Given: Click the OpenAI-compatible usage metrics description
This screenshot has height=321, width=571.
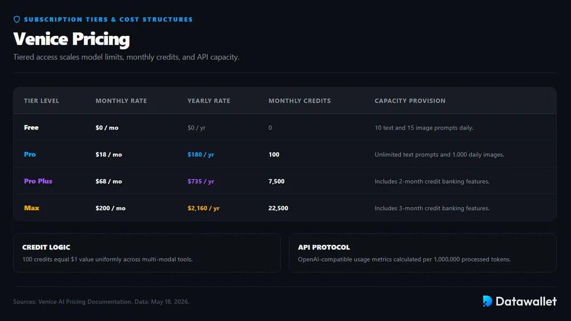Looking at the screenshot, I should pyautogui.click(x=404, y=259).
